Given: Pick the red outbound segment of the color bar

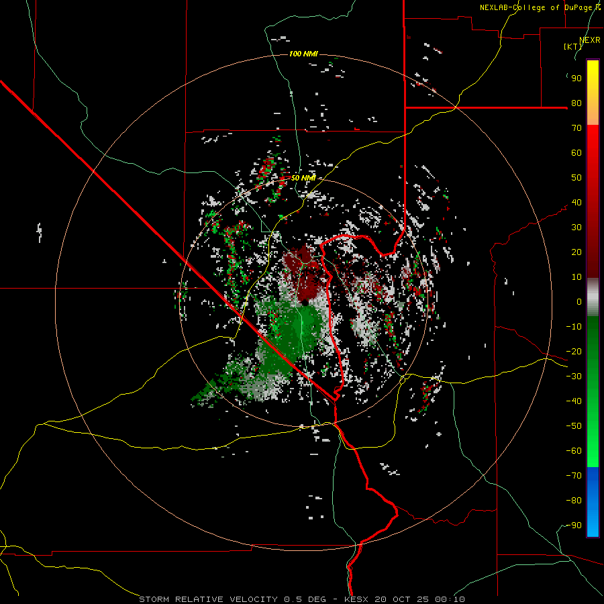Looking at the screenshot, I should click(593, 201).
